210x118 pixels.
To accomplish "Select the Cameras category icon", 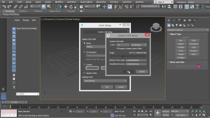I will coord(180,25).
